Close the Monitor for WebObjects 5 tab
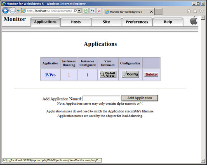 pos(151,12)
